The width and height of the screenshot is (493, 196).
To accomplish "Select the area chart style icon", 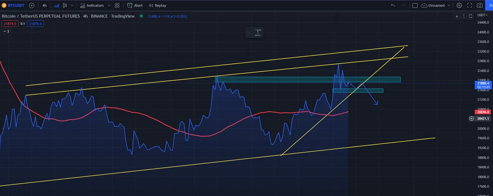I will pos(57,5).
